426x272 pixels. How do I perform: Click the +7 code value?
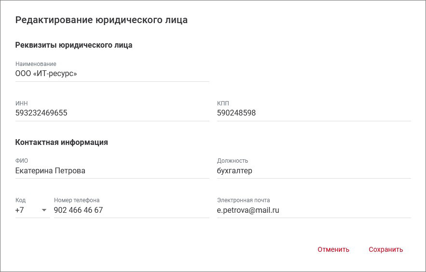20,210
